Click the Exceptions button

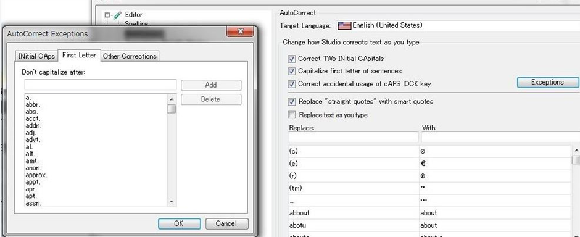[547, 82]
